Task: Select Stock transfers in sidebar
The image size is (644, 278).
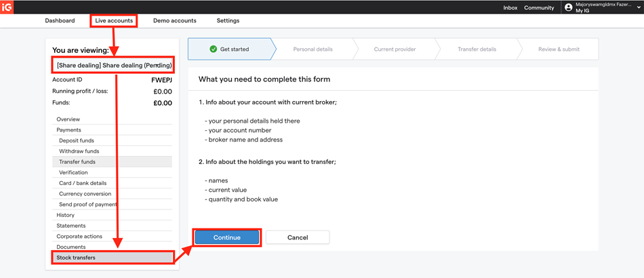Action: pyautogui.click(x=112, y=258)
